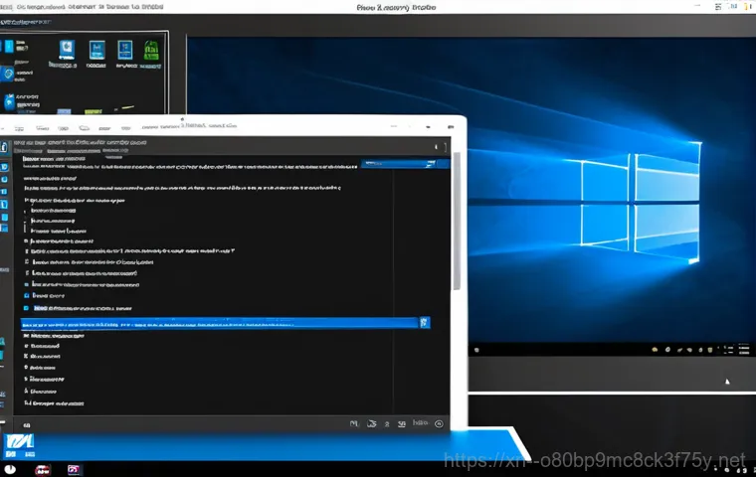
Task: Open the red app icon on bottom taskbar
Action: click(x=43, y=468)
